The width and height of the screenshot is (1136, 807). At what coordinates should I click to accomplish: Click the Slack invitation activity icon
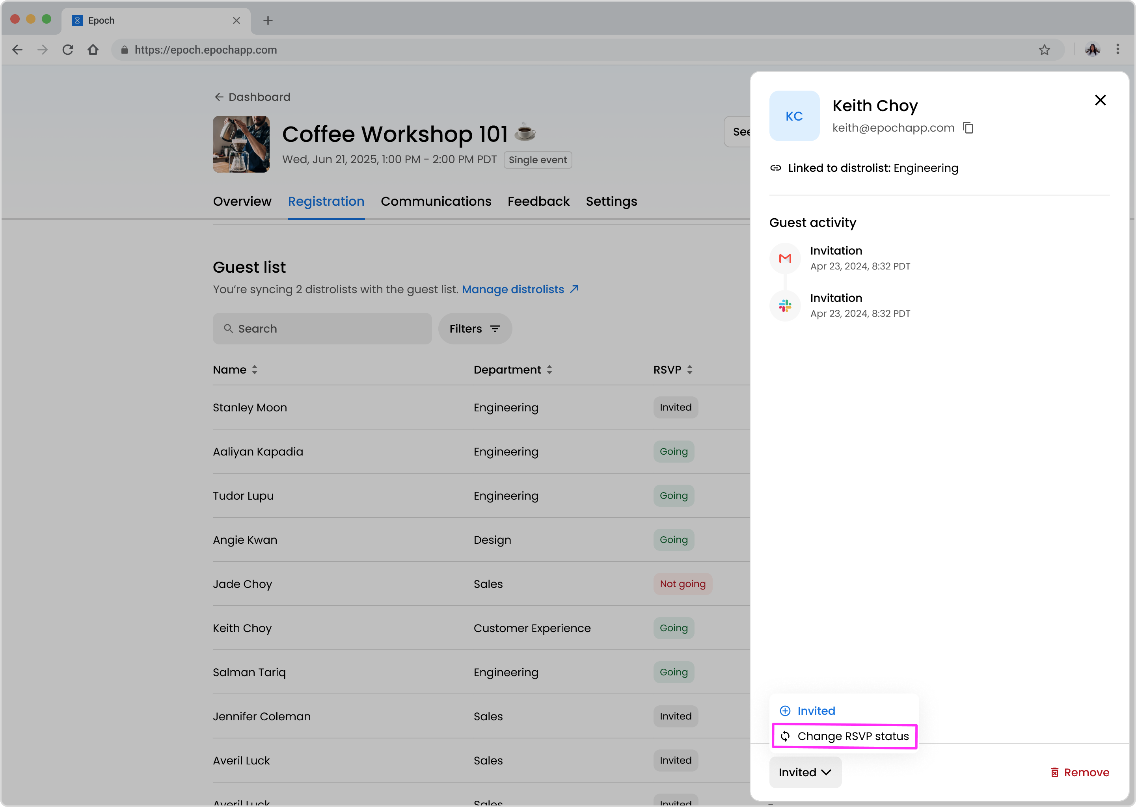click(x=785, y=306)
